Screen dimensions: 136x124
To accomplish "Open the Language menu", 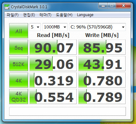I will (x=85, y=15).
